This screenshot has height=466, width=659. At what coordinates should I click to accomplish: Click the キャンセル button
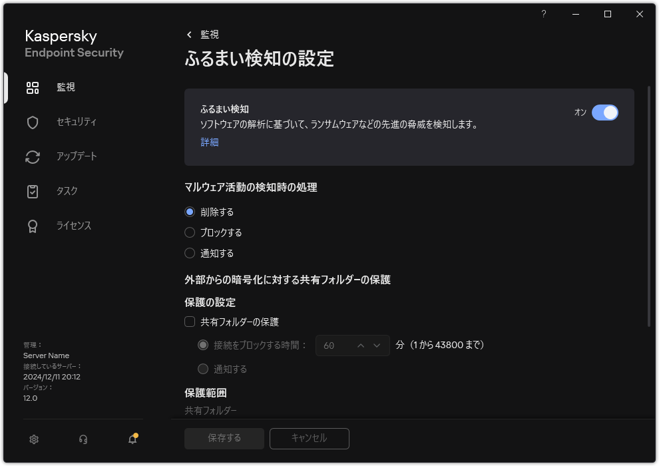click(309, 438)
